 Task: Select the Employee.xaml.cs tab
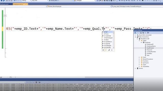coord(18,4)
